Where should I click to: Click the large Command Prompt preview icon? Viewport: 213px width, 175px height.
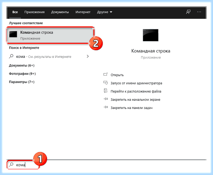tap(151, 35)
